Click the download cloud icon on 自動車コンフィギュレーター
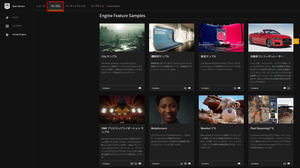 (284, 88)
